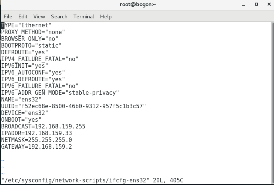Click the BROADCAST=192.168.159.255 line
The height and width of the screenshot is (185, 274).
coord(43,126)
